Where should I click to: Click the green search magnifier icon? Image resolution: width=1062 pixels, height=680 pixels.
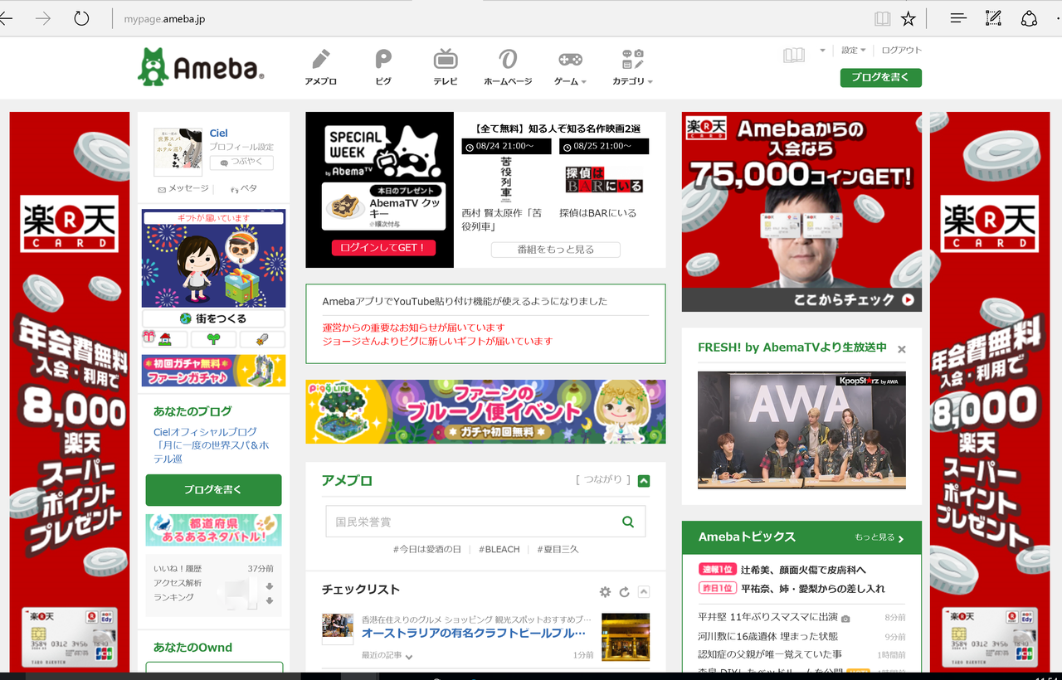[628, 522]
